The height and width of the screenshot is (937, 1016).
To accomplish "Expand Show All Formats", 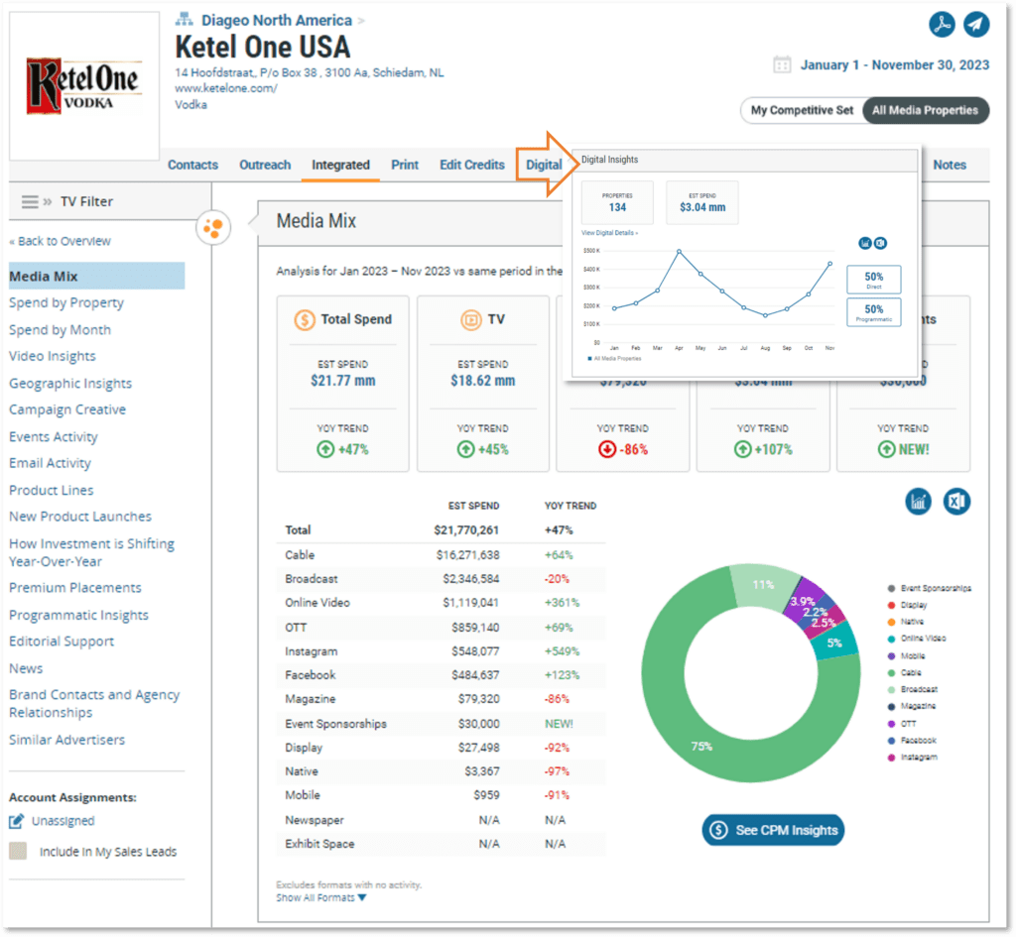I will click(321, 897).
